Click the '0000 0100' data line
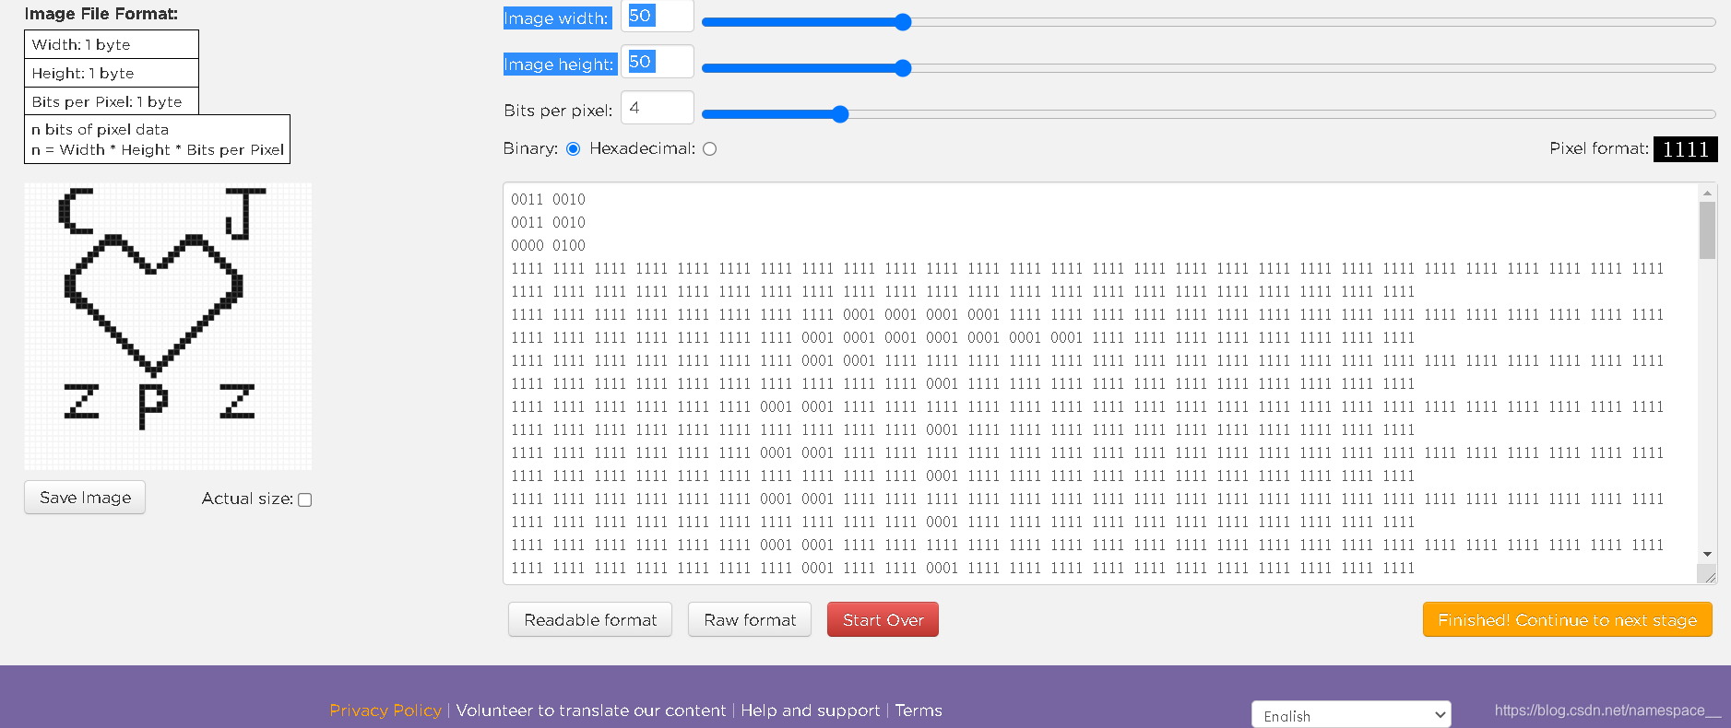Image resolution: width=1731 pixels, height=728 pixels. point(548,246)
